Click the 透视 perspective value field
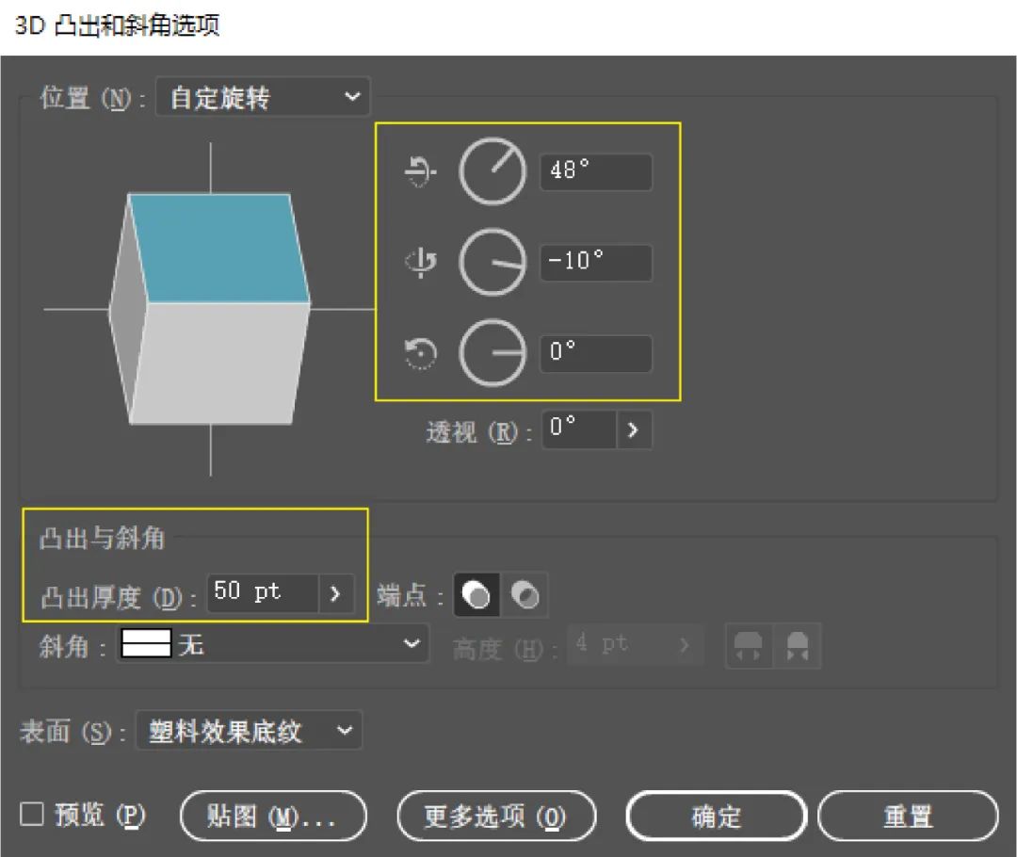This screenshot has height=857, width=1017. (x=578, y=428)
